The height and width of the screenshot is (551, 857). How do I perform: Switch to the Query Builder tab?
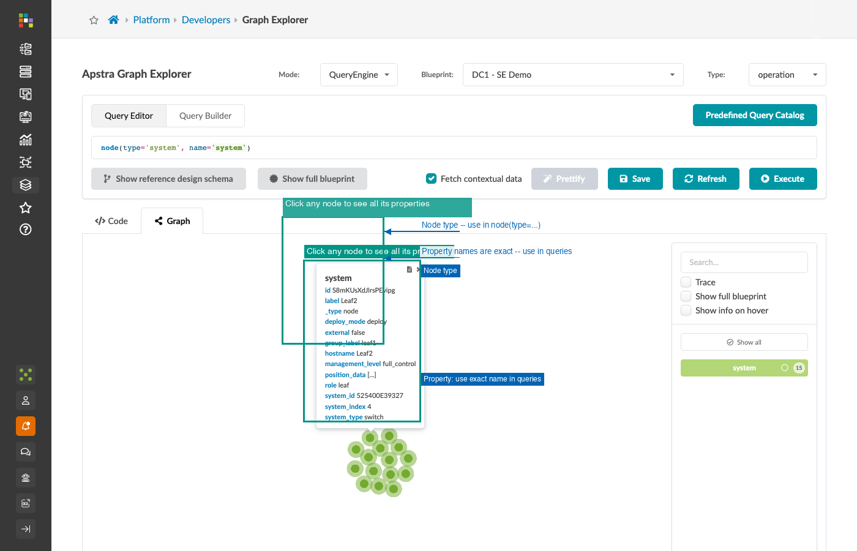pos(205,116)
